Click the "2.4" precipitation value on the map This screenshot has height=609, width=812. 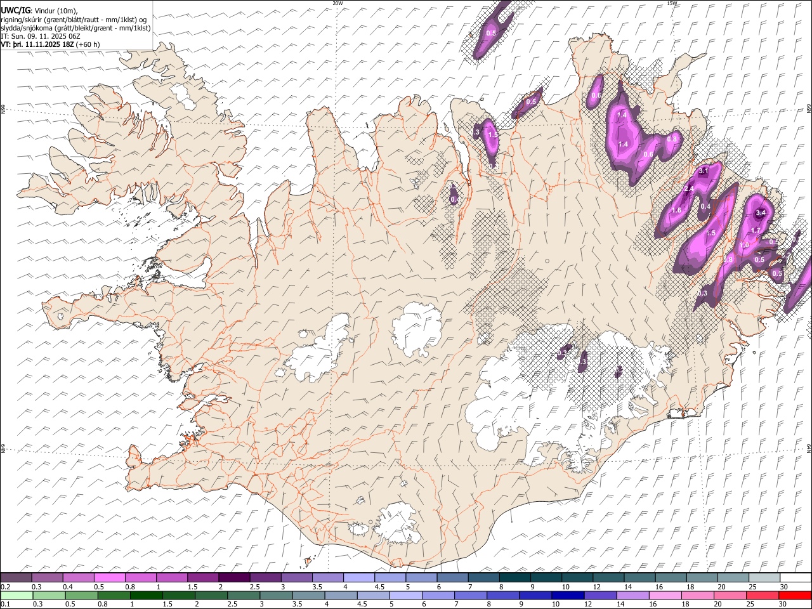pyautogui.click(x=690, y=189)
